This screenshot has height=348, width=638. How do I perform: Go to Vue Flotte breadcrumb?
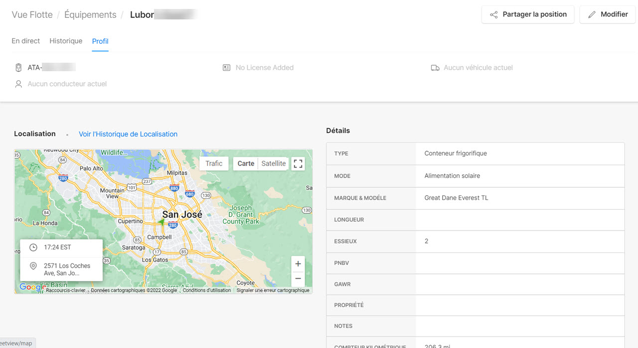click(x=32, y=14)
